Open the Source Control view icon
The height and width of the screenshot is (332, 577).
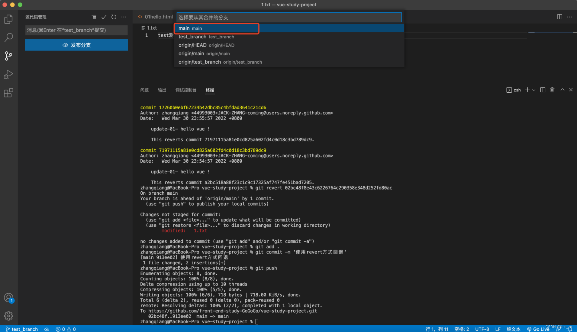(8, 56)
